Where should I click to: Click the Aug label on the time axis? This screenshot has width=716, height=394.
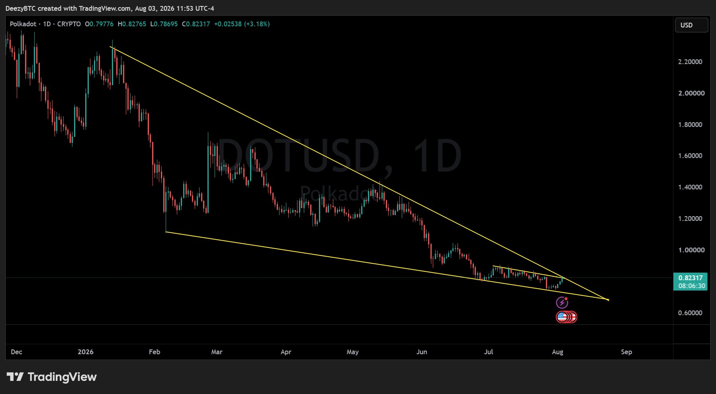click(558, 352)
